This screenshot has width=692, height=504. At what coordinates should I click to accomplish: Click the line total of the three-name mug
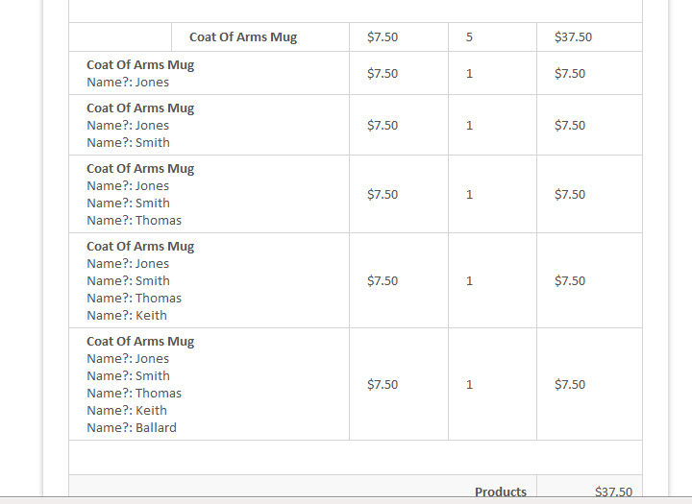[570, 195]
